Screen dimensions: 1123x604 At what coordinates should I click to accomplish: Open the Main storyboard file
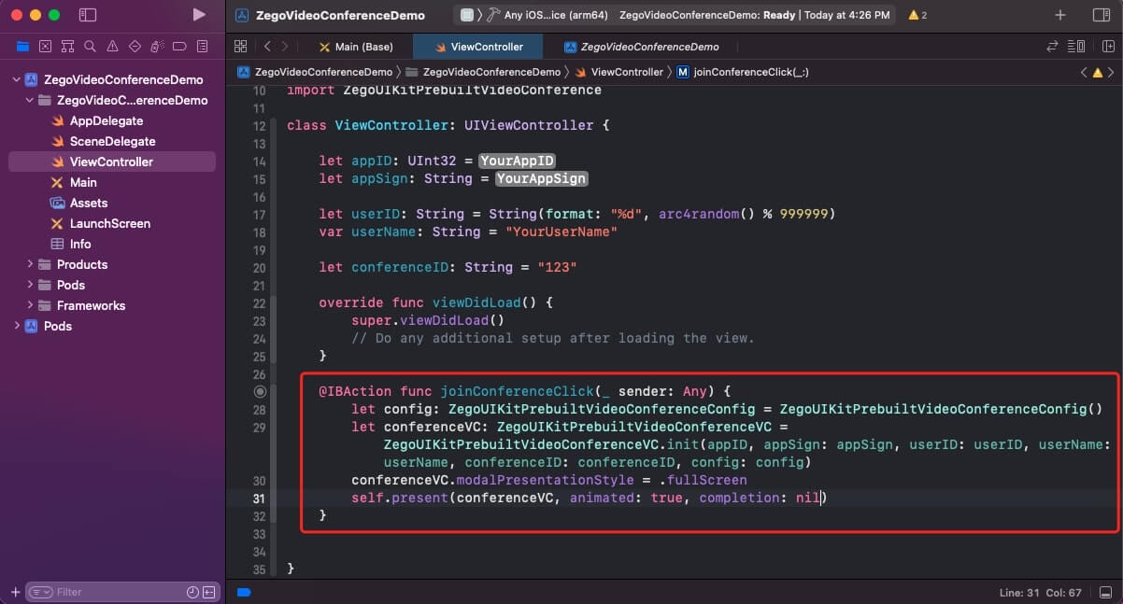point(83,183)
